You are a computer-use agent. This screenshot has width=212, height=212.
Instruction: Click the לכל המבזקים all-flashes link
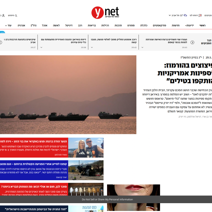[206, 42]
